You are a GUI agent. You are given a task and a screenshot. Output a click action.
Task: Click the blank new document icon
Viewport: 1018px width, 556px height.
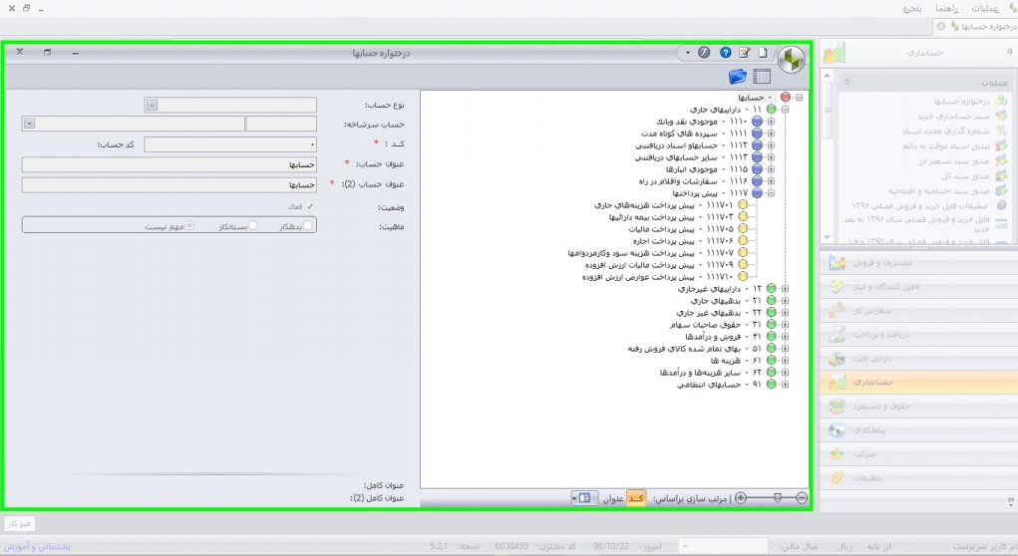[x=763, y=53]
